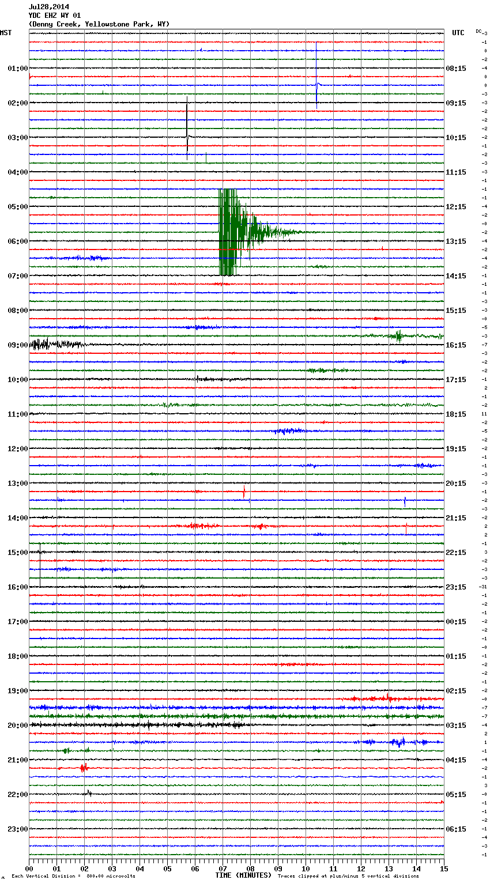The image size is (490, 884).
Task: Click the "UTC" axis header
Action: click(x=458, y=33)
